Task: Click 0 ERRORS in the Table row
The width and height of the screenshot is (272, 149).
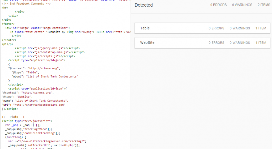Action: (216, 28)
